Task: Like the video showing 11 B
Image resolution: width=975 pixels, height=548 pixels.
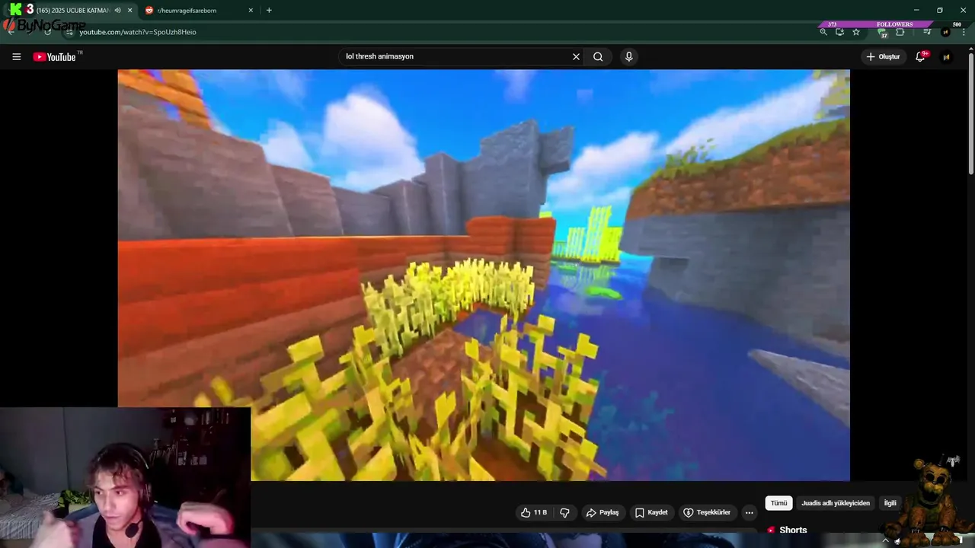Action: click(x=534, y=512)
